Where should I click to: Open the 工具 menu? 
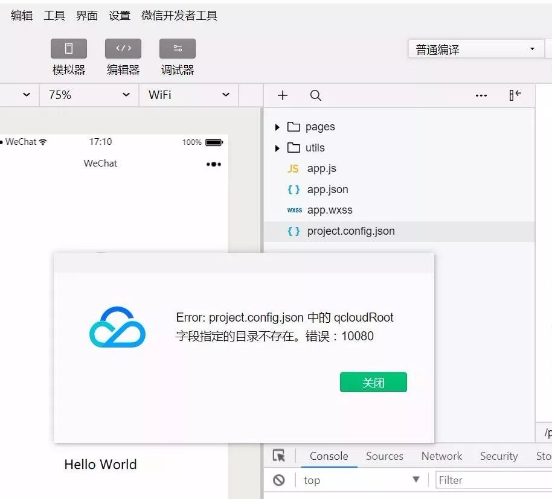click(x=54, y=16)
